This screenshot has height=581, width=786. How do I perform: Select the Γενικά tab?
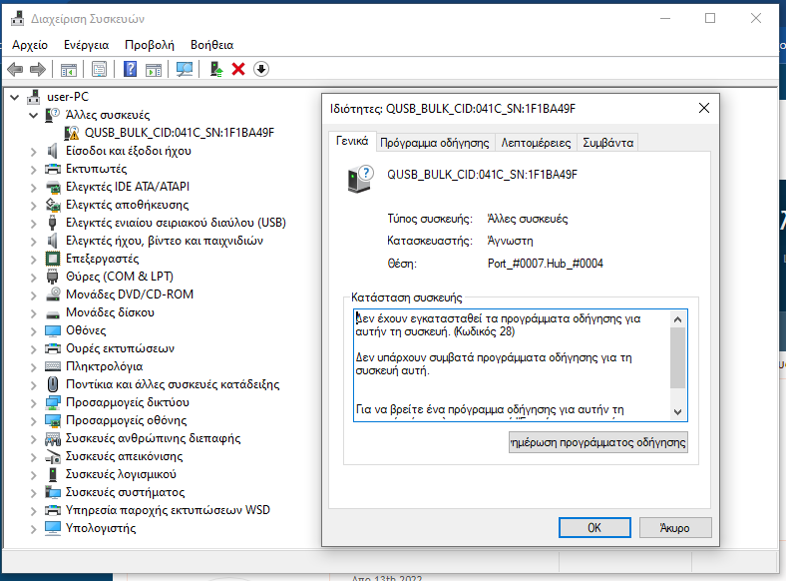pyautogui.click(x=352, y=142)
